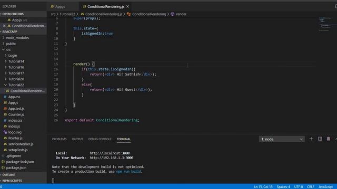This screenshot has height=189, width=337.
Task: Click the isSignedIn:true line
Action: point(97,34)
